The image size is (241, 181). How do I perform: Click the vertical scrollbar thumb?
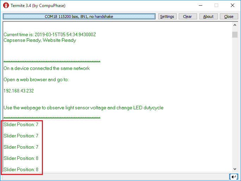point(235,34)
